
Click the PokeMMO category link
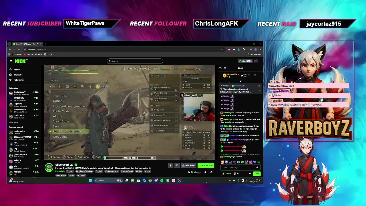point(60,171)
